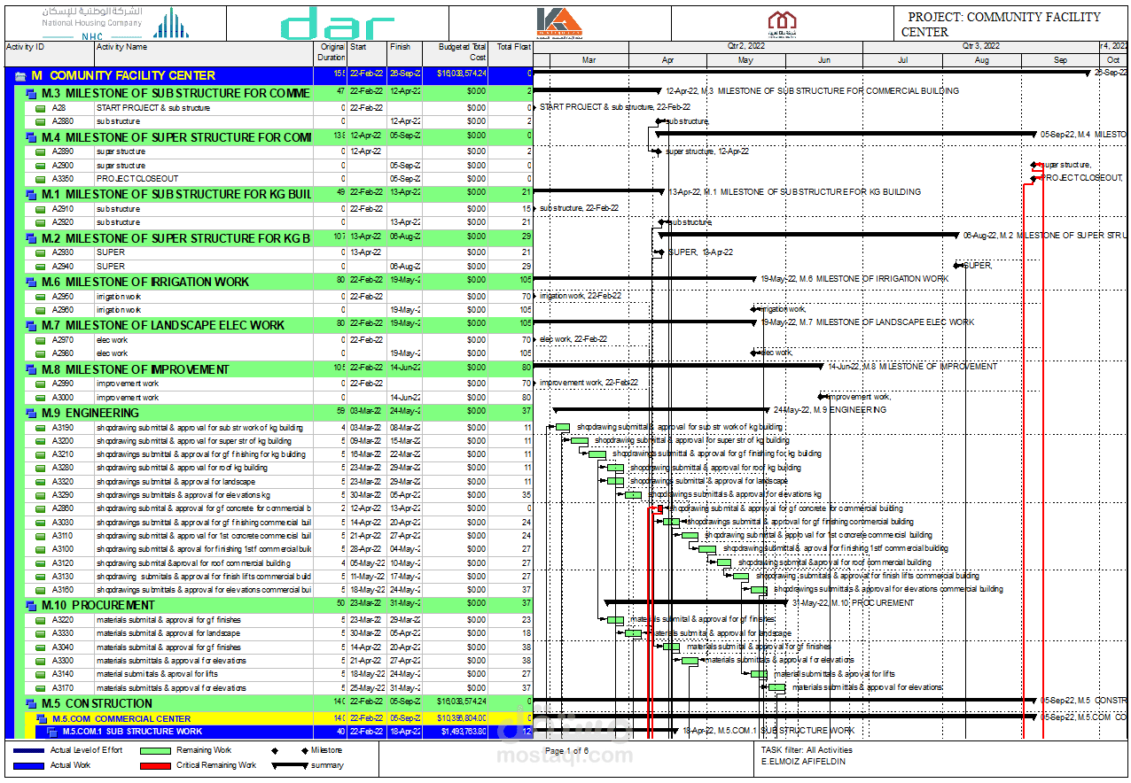
Task: Click the activity icon for row A2860
Action: [x=40, y=509]
